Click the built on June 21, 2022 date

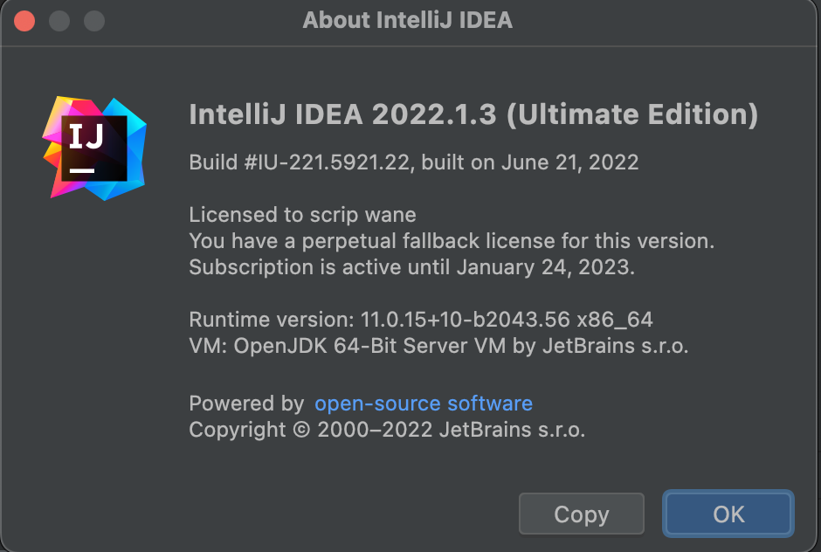coord(530,162)
